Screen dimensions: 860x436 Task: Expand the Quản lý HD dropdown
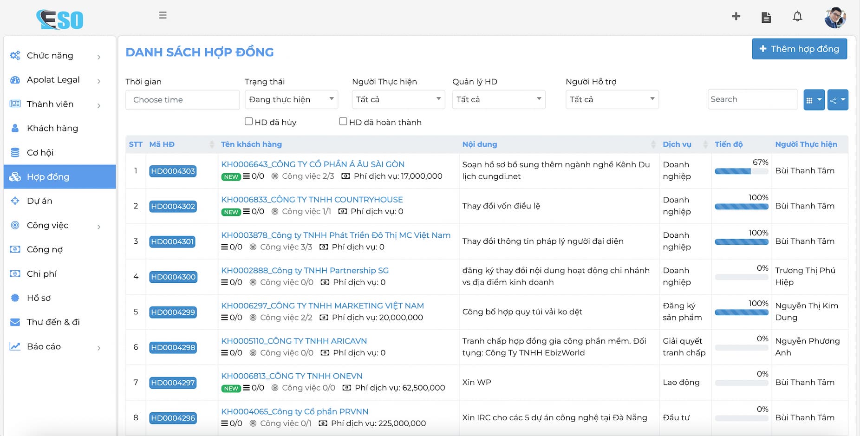tap(499, 99)
